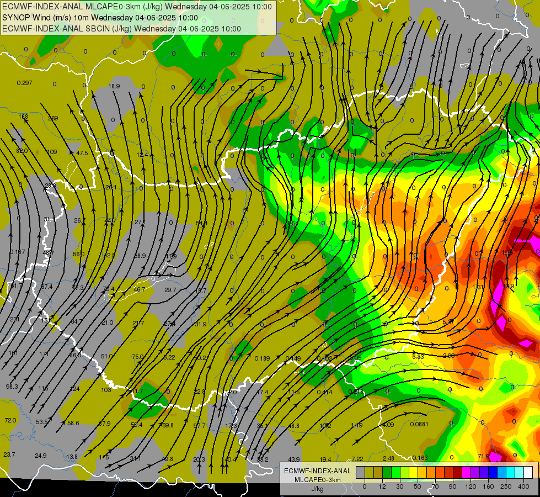The height and width of the screenshot is (497, 540).
Task: Click the map value 75.0
Action: pyautogui.click(x=138, y=357)
